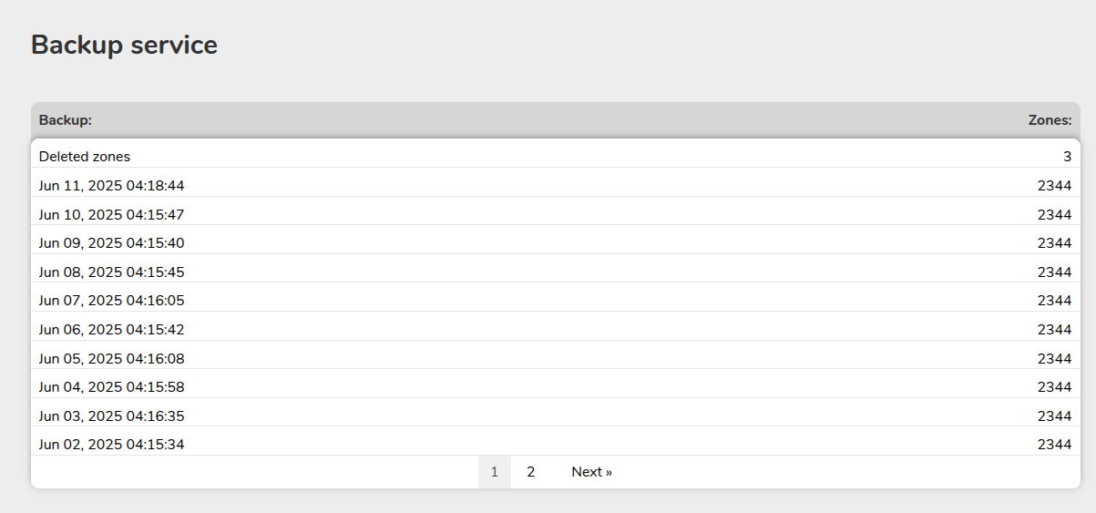Select the Jun 07, 2025 04:16:05 backup
1096x513 pixels.
pyautogui.click(x=111, y=301)
